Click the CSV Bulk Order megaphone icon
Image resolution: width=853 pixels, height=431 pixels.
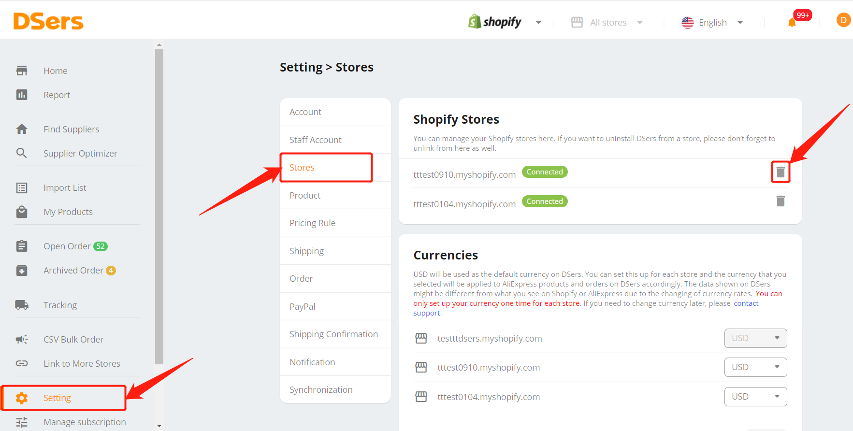click(22, 339)
